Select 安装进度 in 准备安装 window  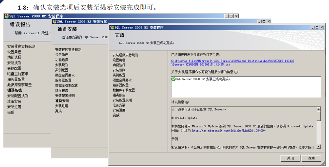pos(62,106)
